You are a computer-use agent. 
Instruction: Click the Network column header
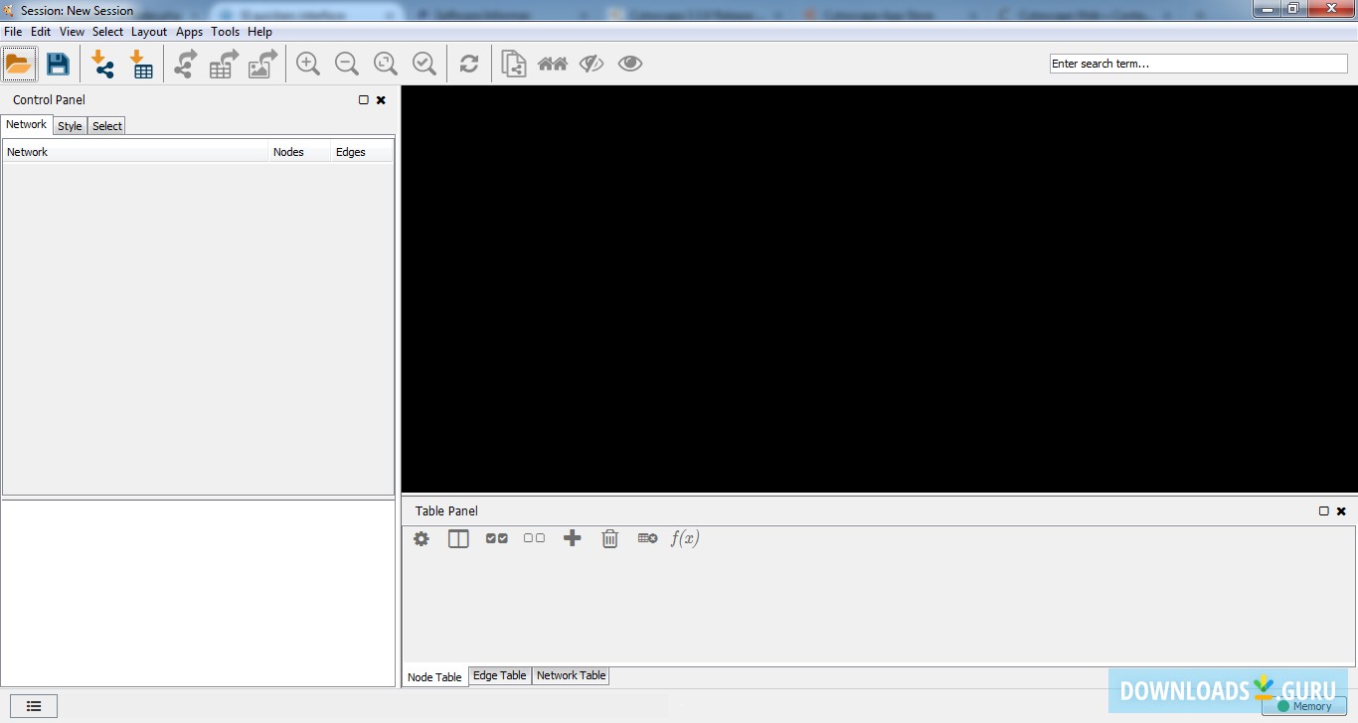(135, 152)
